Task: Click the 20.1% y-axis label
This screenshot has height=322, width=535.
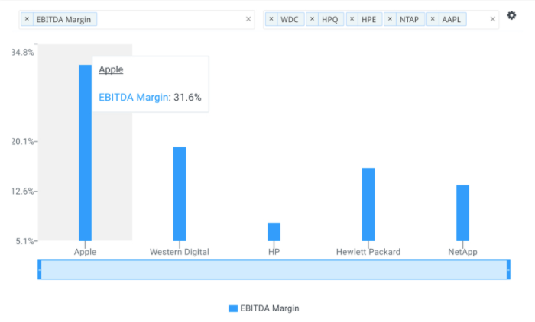Action: click(23, 141)
